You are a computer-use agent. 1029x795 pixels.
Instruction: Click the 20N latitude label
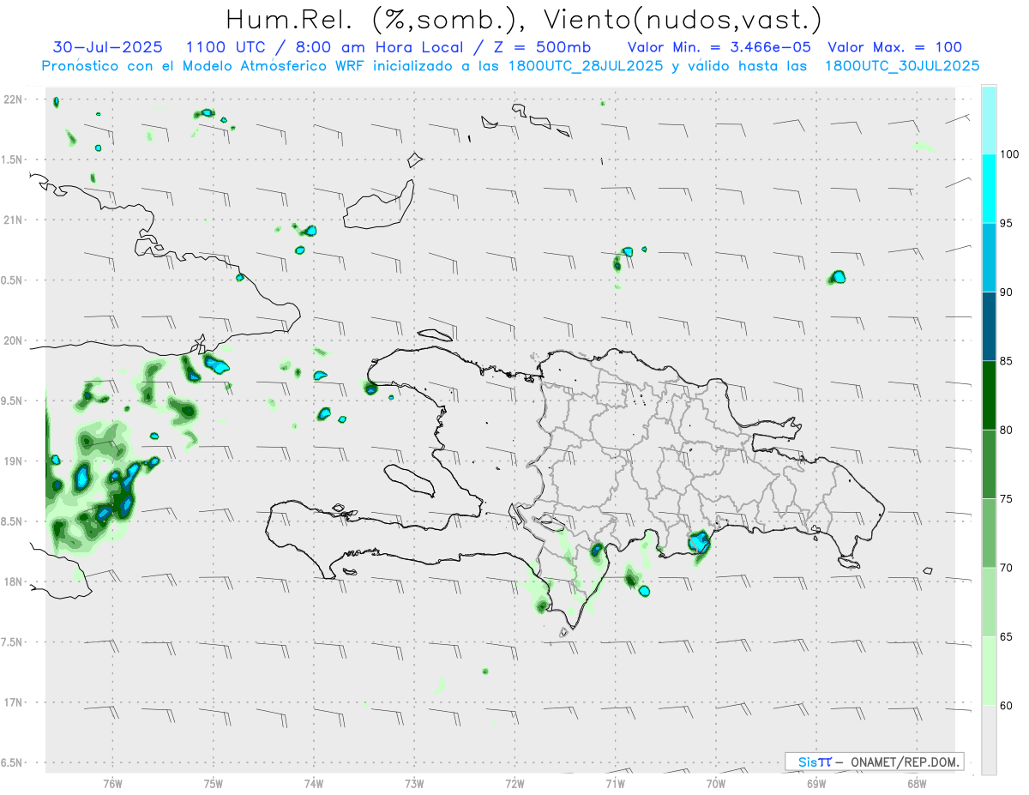pos(13,340)
